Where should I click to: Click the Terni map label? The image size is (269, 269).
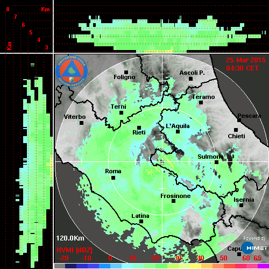[118, 107]
